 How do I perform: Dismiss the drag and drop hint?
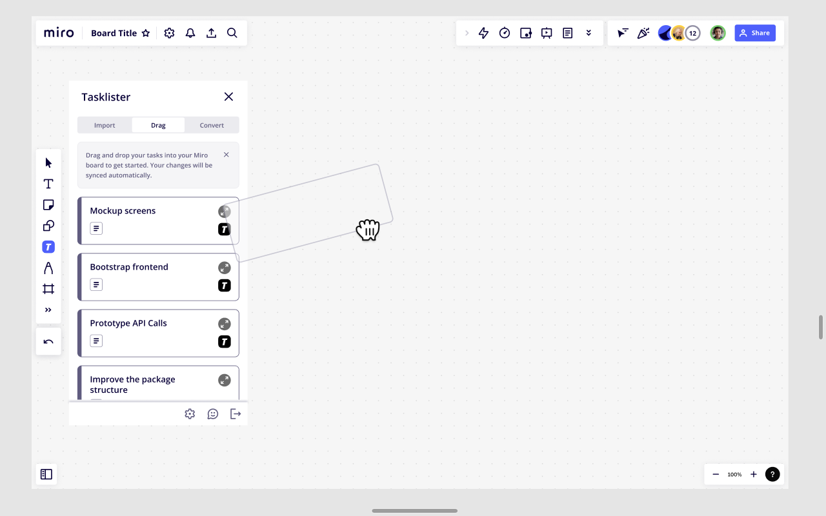(226, 155)
